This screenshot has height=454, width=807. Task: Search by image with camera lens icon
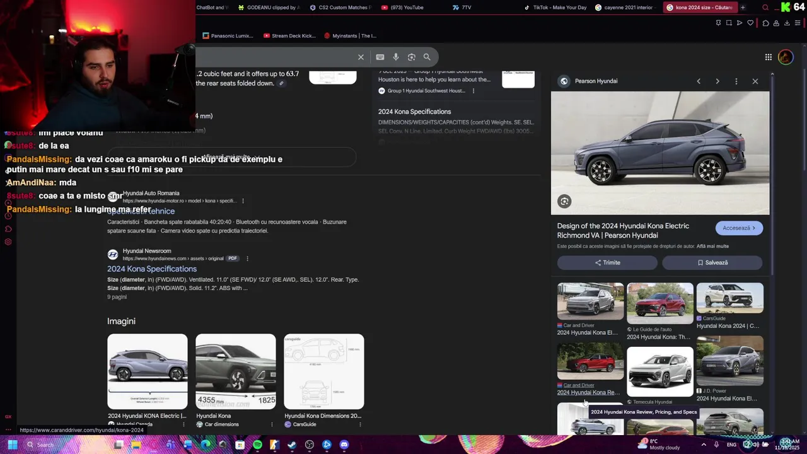point(411,57)
